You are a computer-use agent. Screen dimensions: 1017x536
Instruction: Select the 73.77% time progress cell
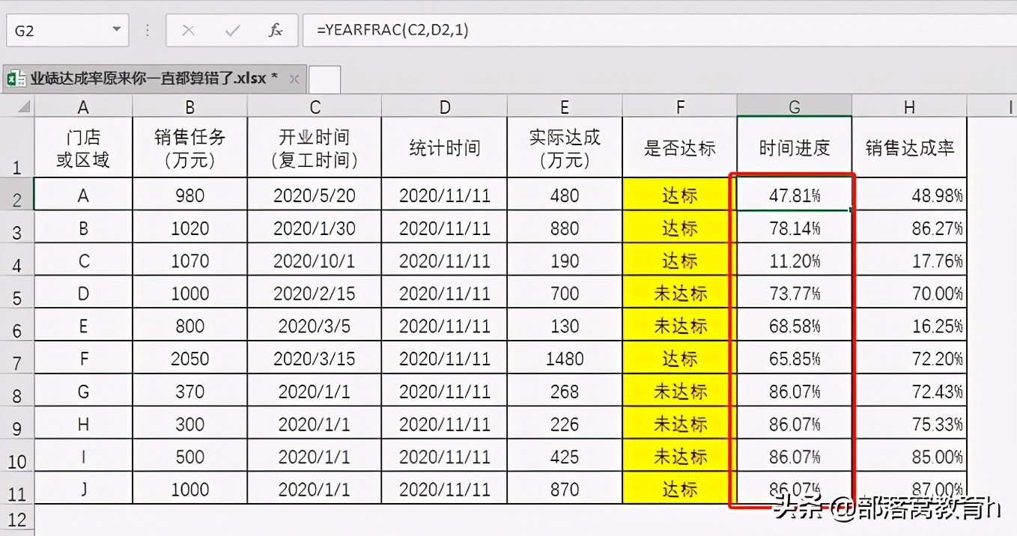coord(794,293)
